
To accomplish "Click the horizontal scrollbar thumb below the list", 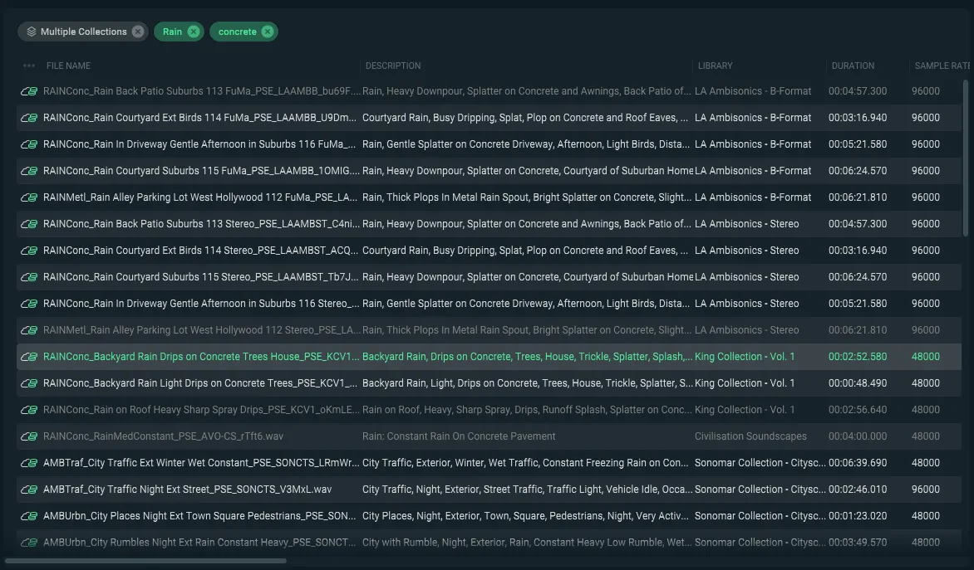I will (x=145, y=562).
